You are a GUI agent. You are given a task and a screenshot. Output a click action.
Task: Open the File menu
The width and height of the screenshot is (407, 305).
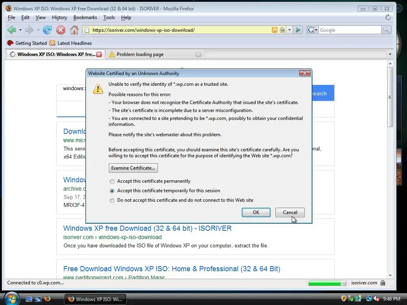[12, 17]
